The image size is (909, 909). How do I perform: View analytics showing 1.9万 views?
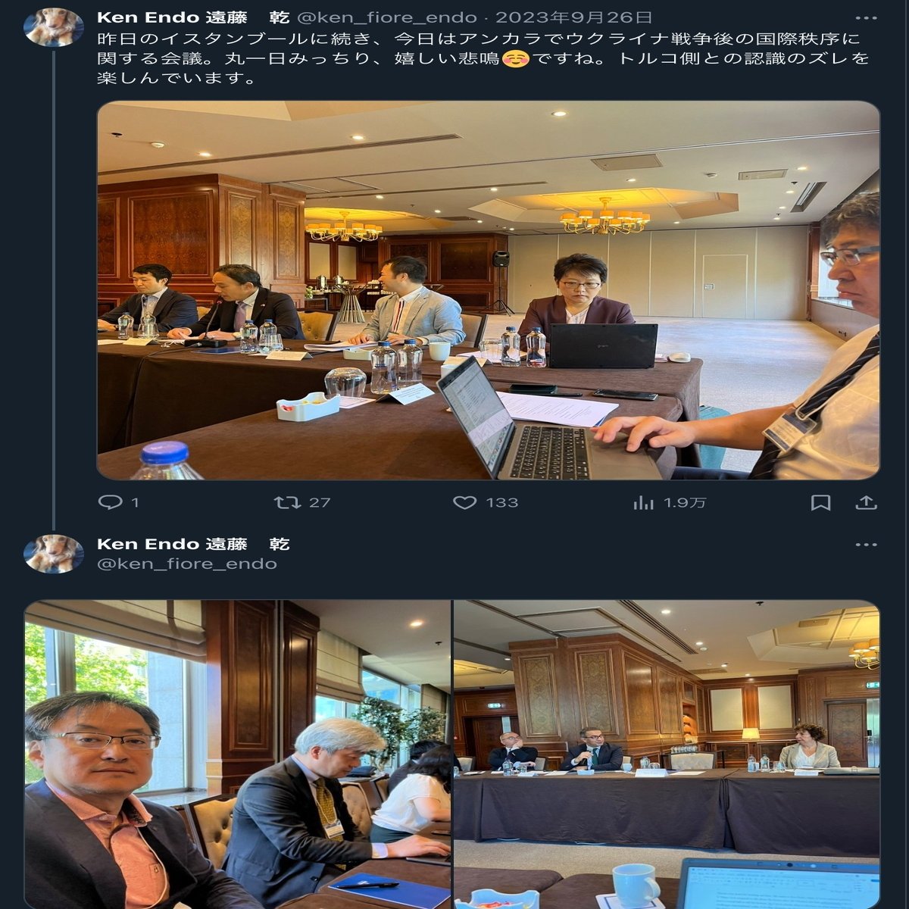point(643,502)
